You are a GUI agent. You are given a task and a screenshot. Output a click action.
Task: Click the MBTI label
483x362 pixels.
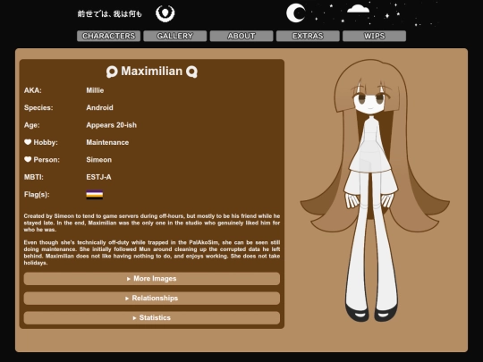(x=34, y=177)
